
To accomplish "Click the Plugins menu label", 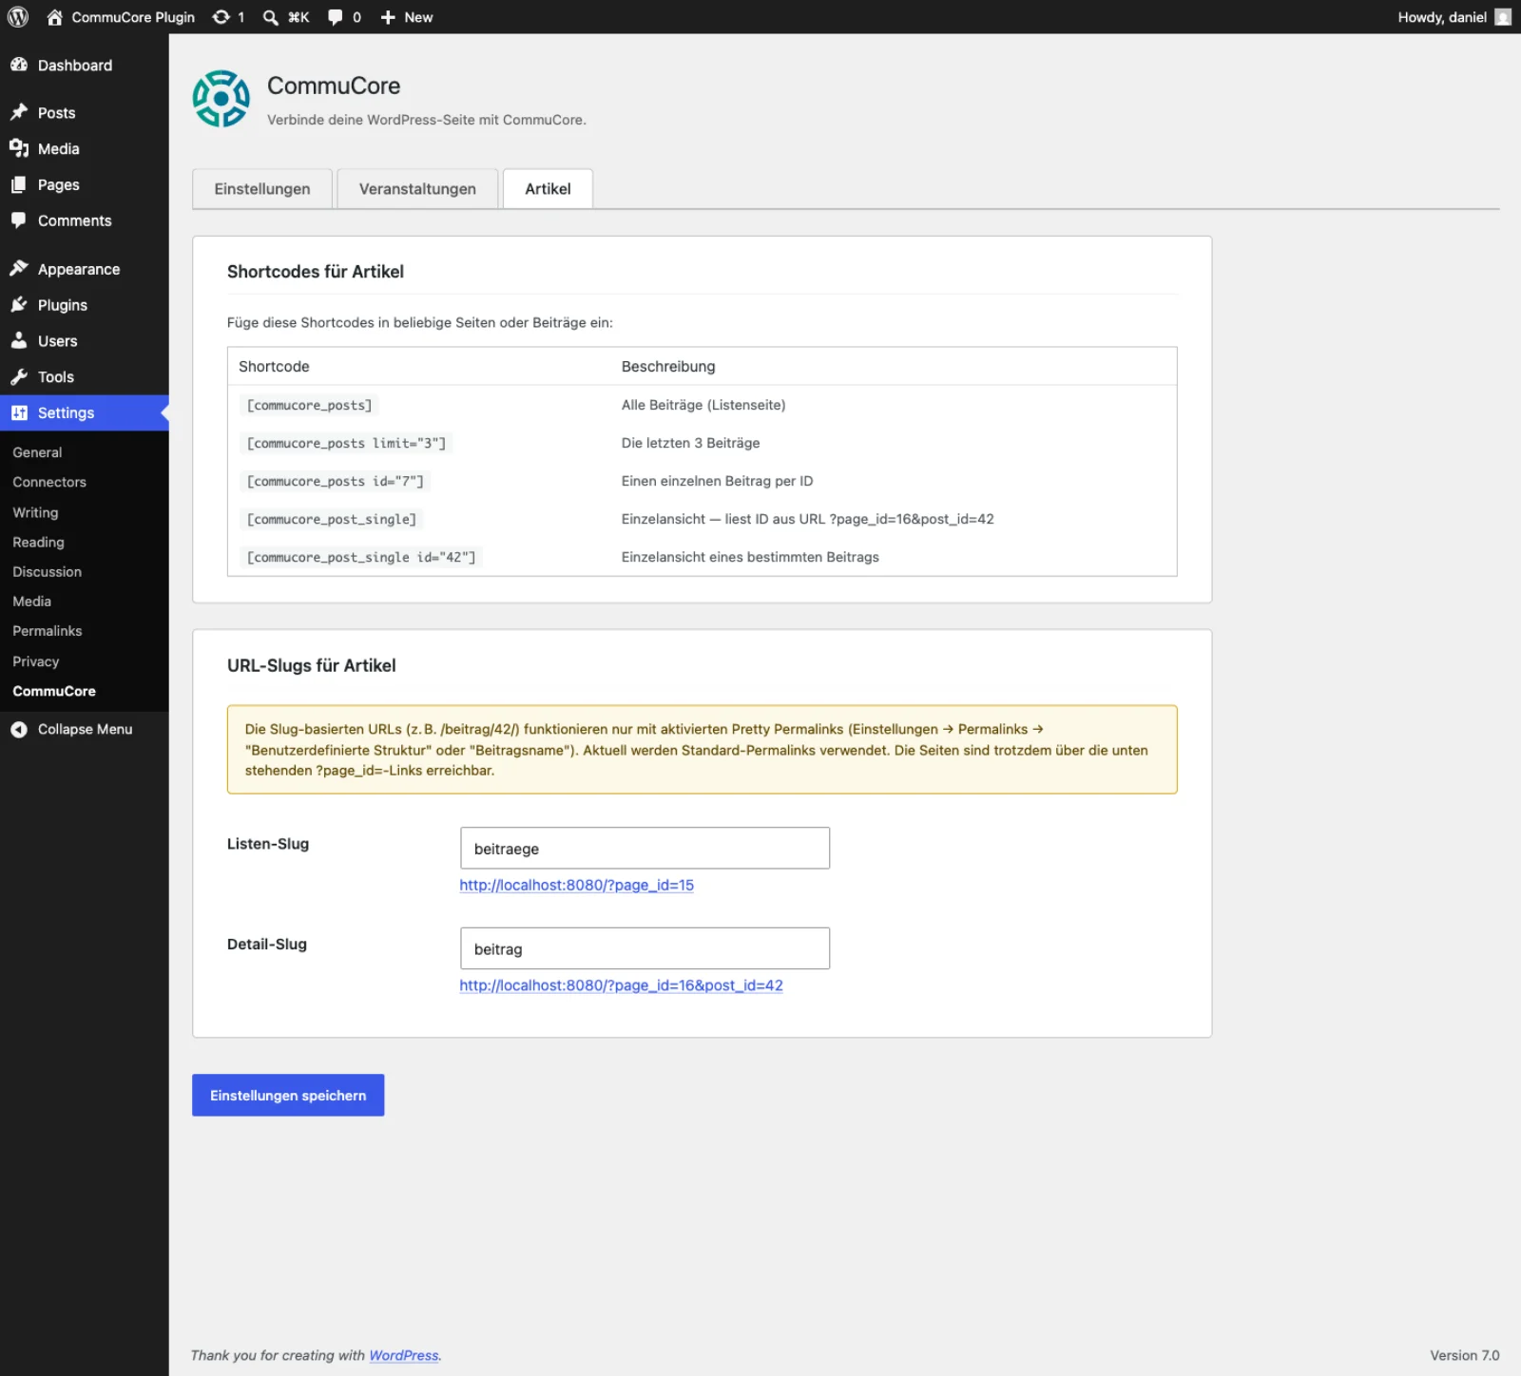I will (x=63, y=305).
